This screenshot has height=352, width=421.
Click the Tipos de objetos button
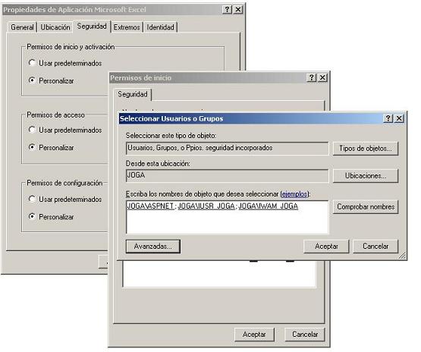pos(366,149)
